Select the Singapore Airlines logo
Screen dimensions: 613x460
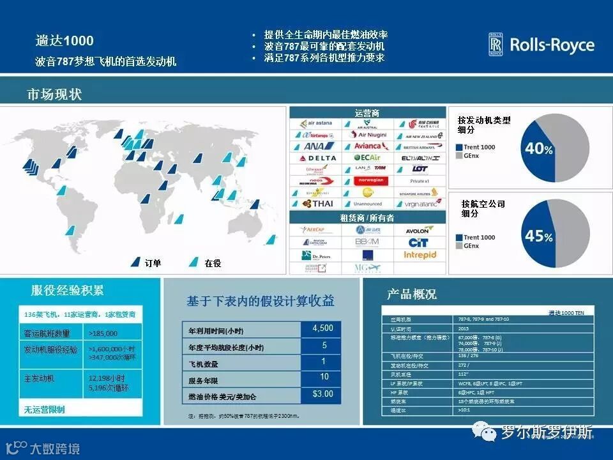pyautogui.click(x=419, y=193)
